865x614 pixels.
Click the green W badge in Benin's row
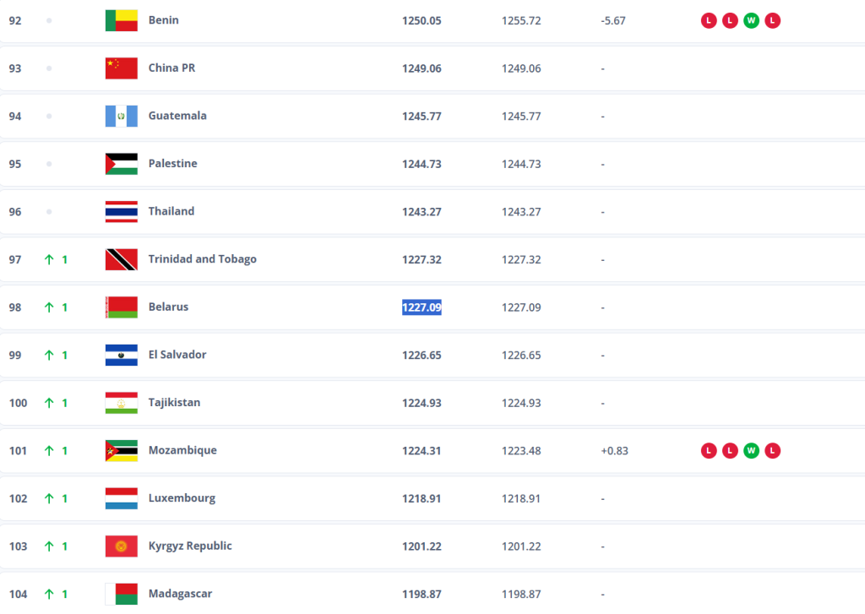tap(751, 20)
